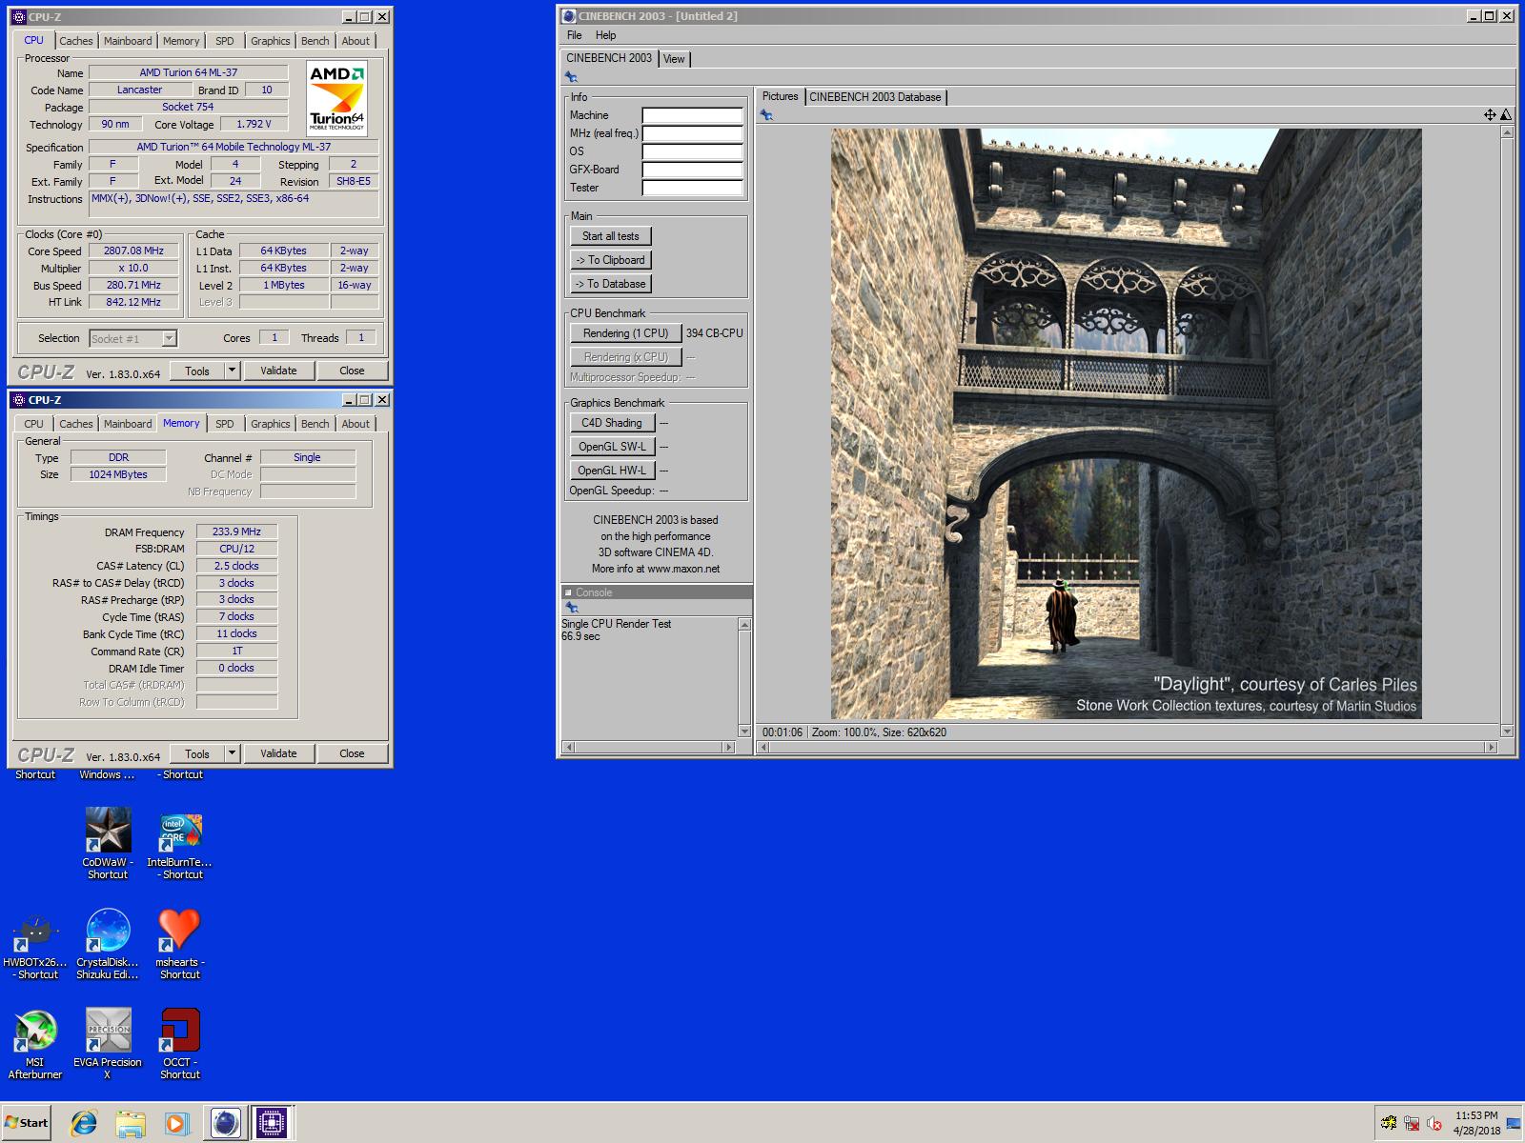Launch MSI Afterburner from desktop
Screen dimensions: 1525x1143
35,1044
